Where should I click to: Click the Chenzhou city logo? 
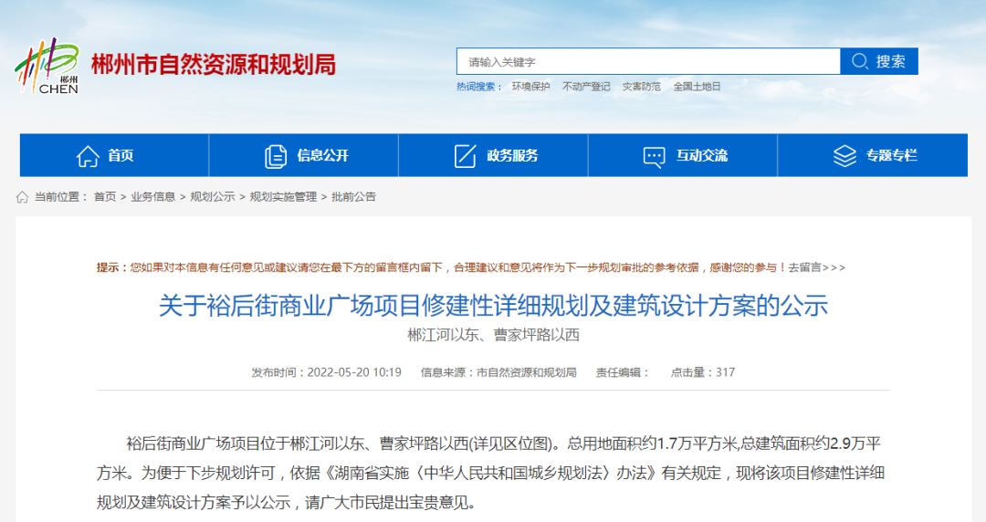point(47,66)
